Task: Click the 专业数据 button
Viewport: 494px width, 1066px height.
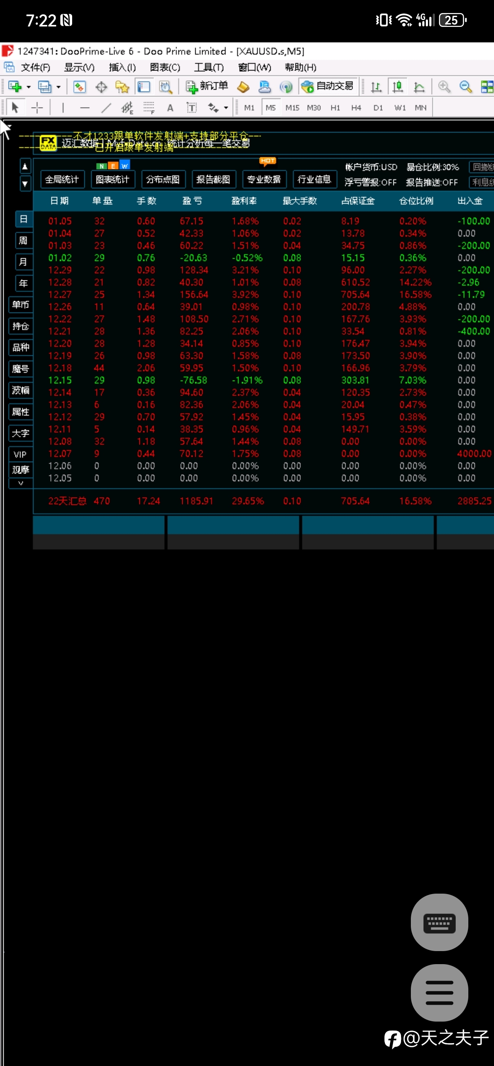Action: 264,179
